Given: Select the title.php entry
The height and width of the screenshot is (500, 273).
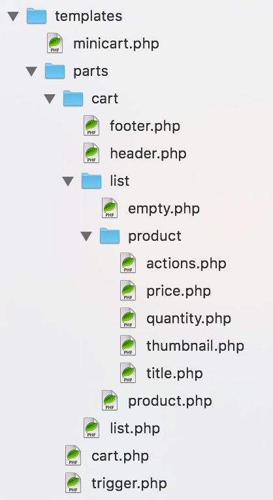Looking at the screenshot, I should click(x=174, y=374).
